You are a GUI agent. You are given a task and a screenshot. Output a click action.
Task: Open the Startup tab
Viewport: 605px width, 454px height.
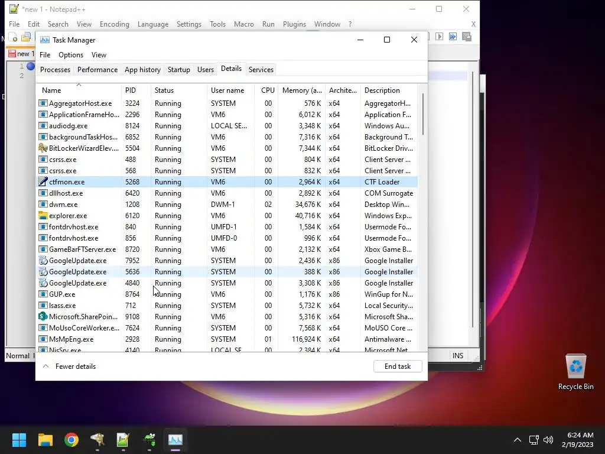[x=178, y=70]
